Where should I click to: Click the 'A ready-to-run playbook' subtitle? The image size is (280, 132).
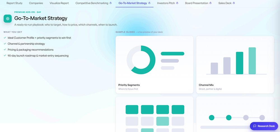tap(66, 25)
